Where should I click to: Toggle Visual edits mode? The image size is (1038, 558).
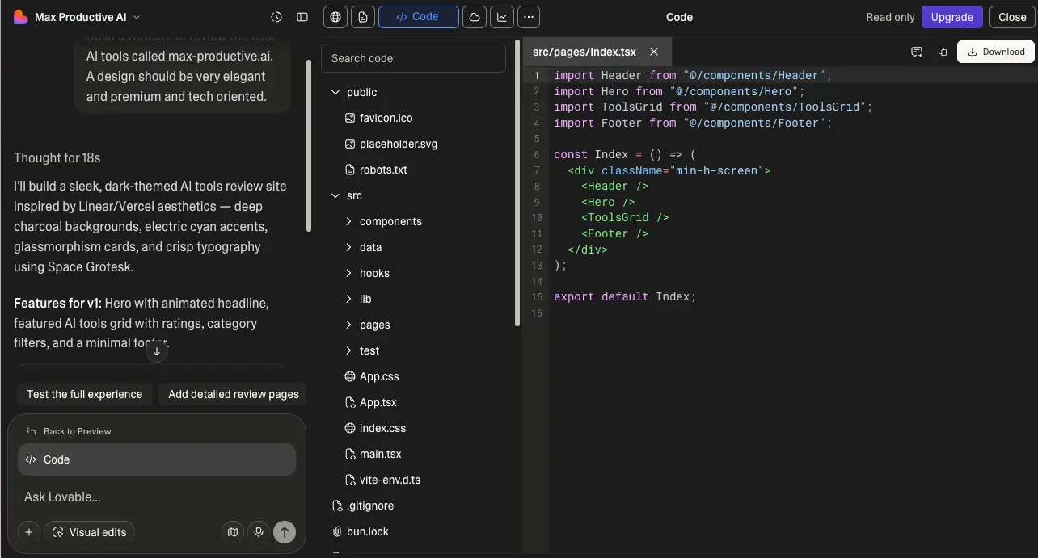tap(90, 532)
